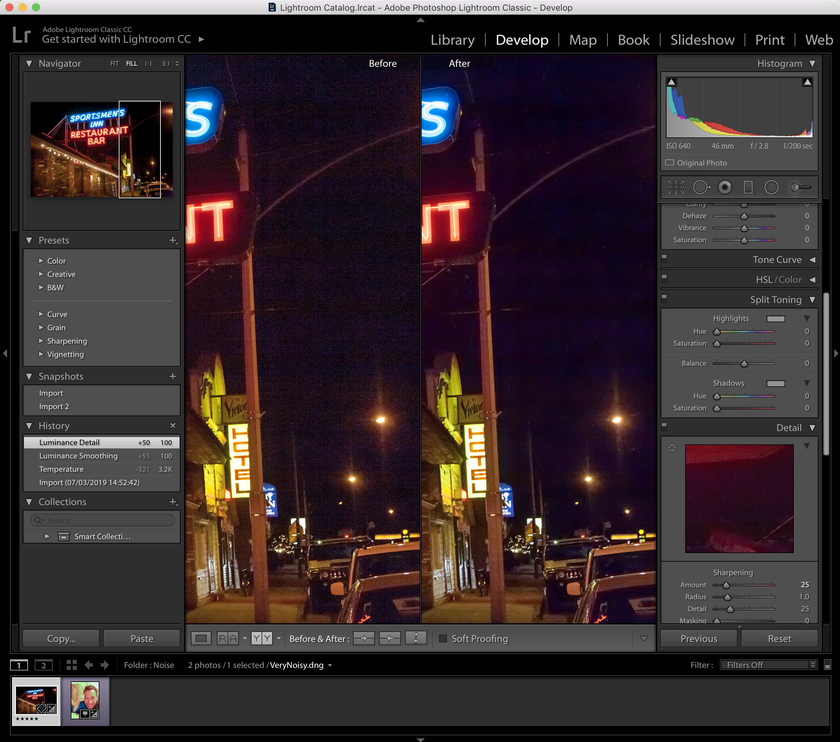Select the Spot Removal tool
The image size is (840, 742).
[701, 188]
